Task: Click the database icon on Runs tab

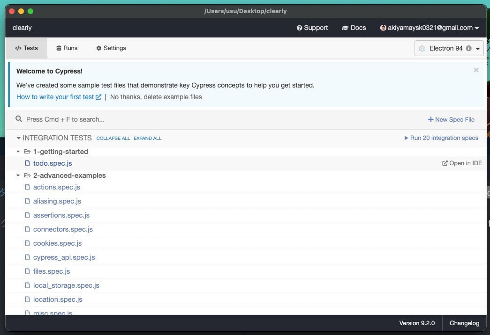Action: (59, 48)
